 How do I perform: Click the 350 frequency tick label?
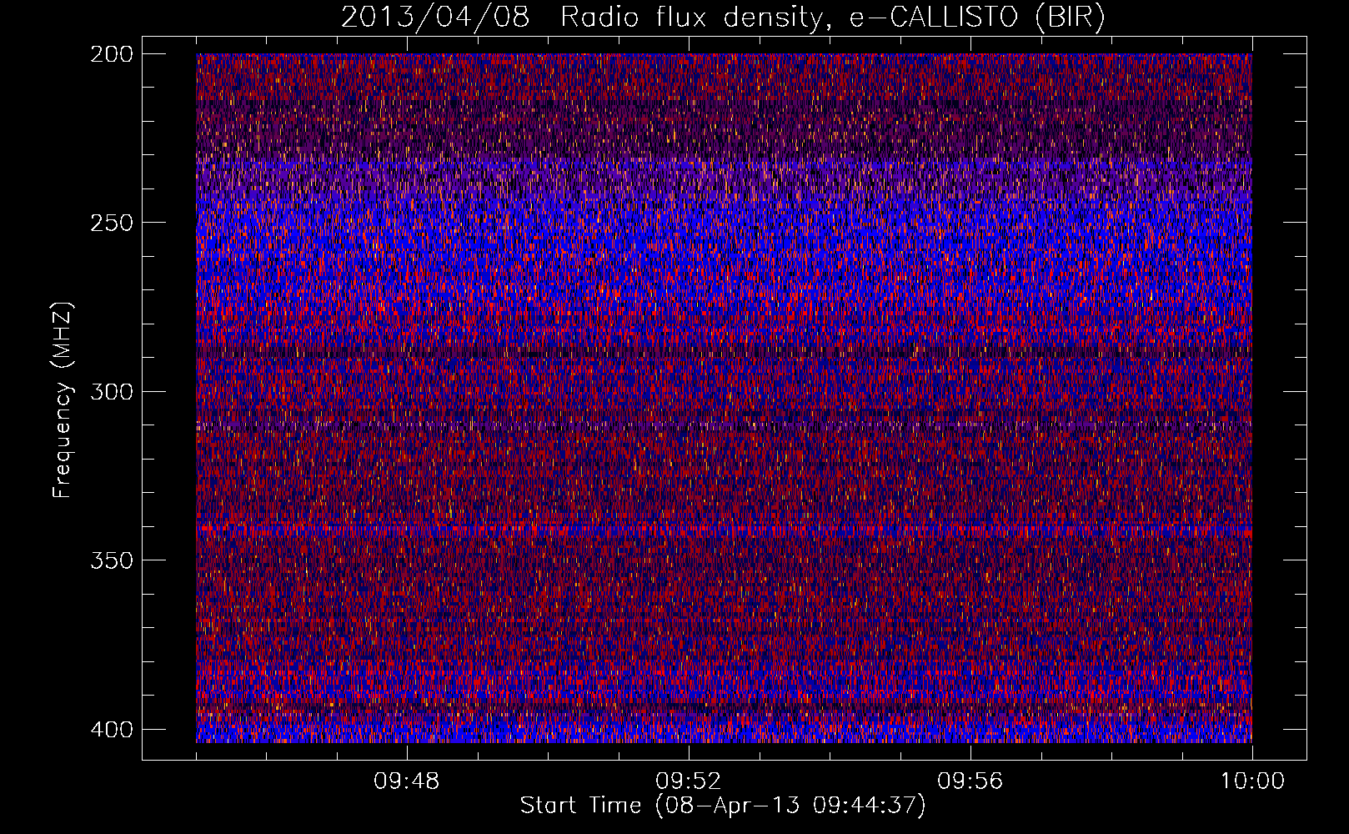111,560
